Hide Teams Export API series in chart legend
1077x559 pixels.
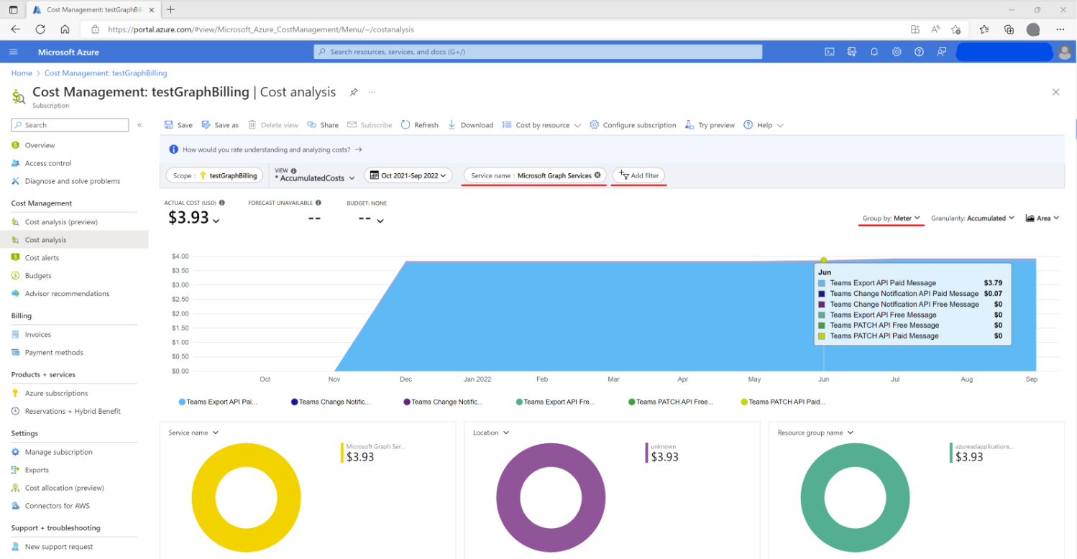[218, 402]
